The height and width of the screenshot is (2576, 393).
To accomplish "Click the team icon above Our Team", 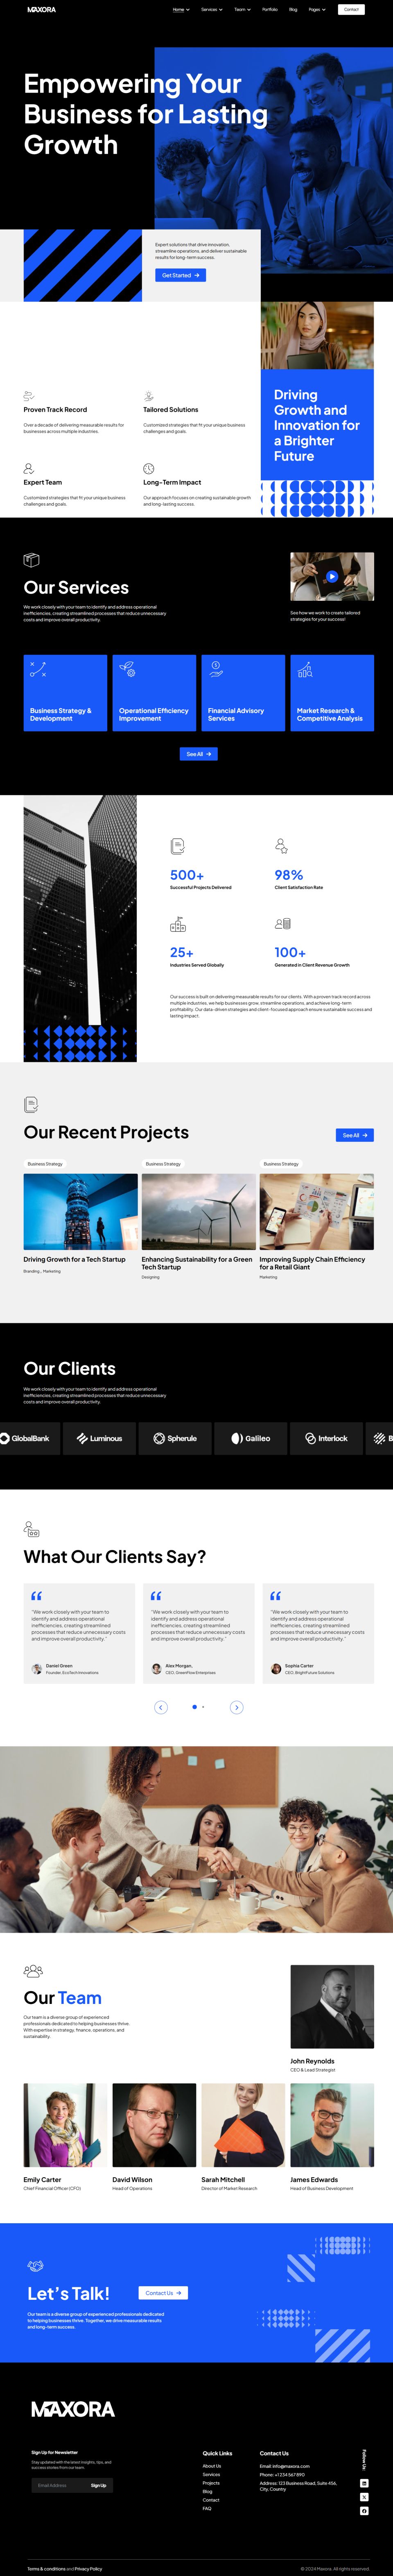I will click(x=33, y=1971).
